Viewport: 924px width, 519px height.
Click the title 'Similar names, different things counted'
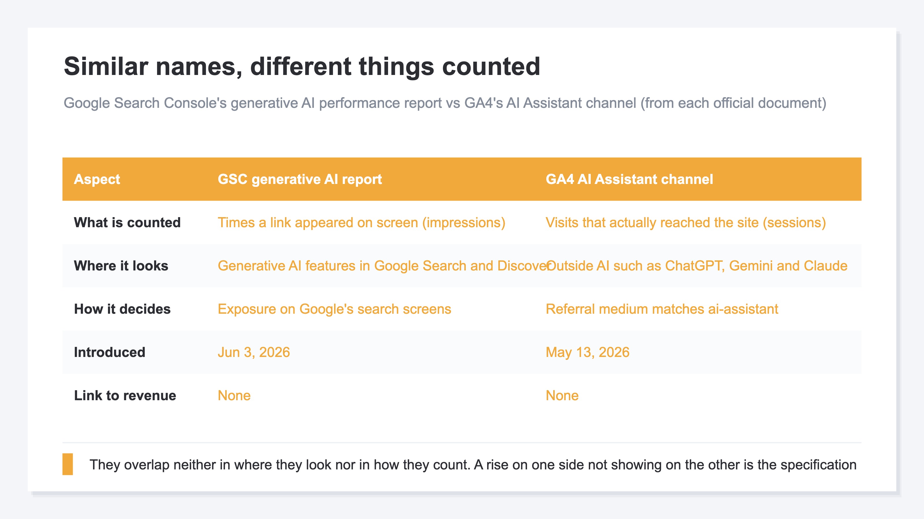302,67
